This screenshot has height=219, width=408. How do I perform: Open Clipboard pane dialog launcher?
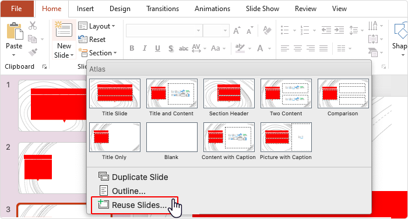[44, 67]
